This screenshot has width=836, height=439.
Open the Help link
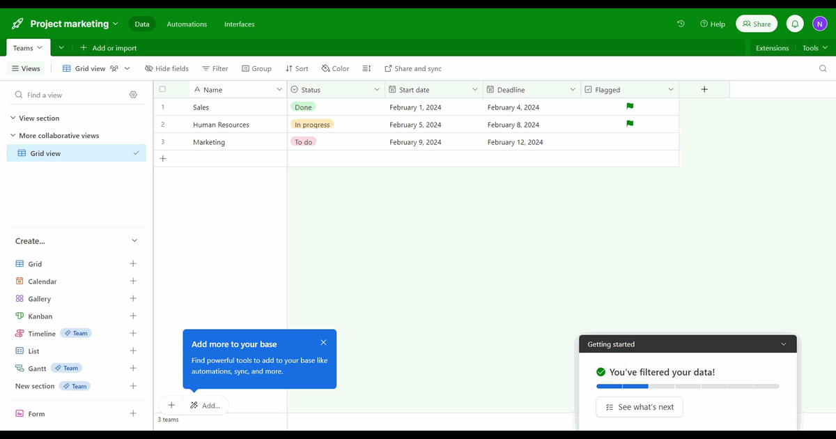(712, 24)
